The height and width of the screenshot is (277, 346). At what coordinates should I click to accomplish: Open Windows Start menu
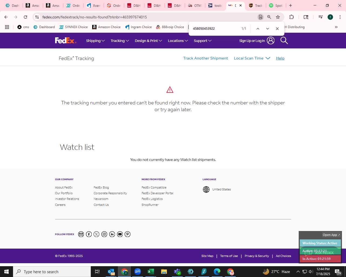click(x=6, y=272)
